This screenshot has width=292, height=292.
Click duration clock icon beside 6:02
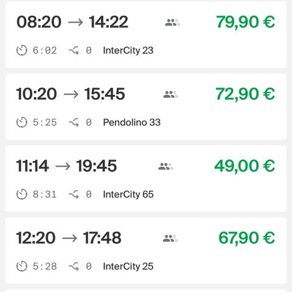click(x=22, y=50)
